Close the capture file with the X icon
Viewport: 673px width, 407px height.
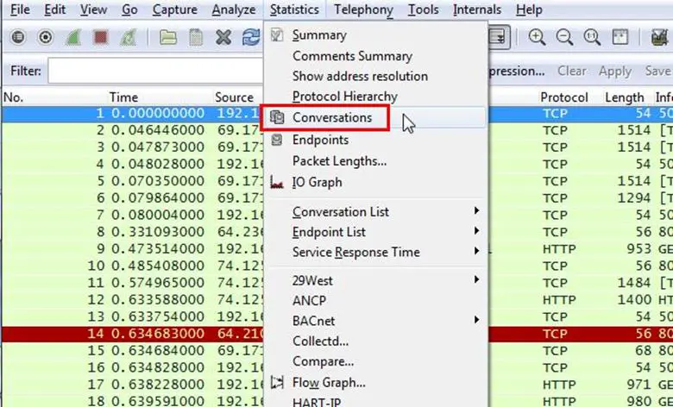(x=223, y=37)
